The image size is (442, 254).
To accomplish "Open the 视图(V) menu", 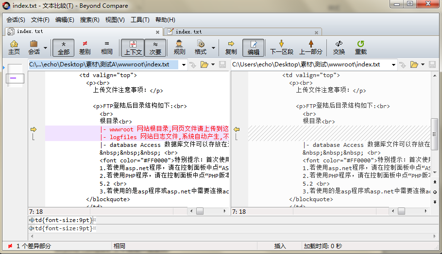I will pyautogui.click(x=115, y=20).
